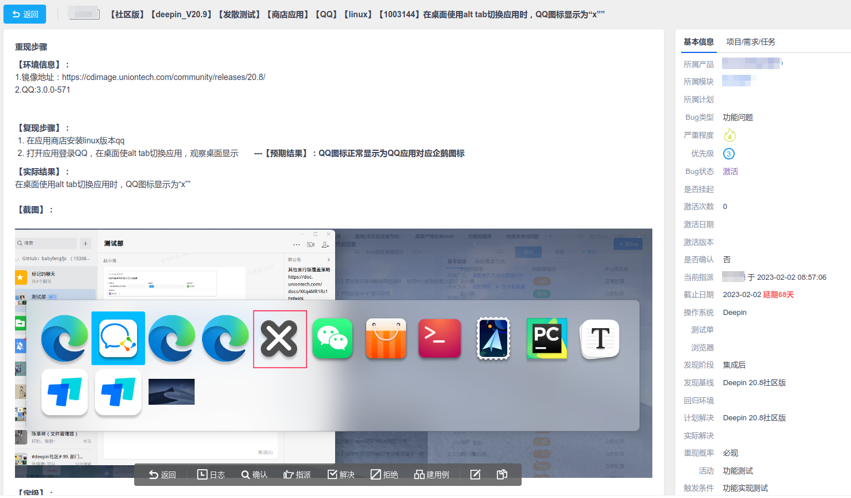Click the 活动 value 功能测试
This screenshot has height=498, width=851.
pyautogui.click(x=738, y=471)
